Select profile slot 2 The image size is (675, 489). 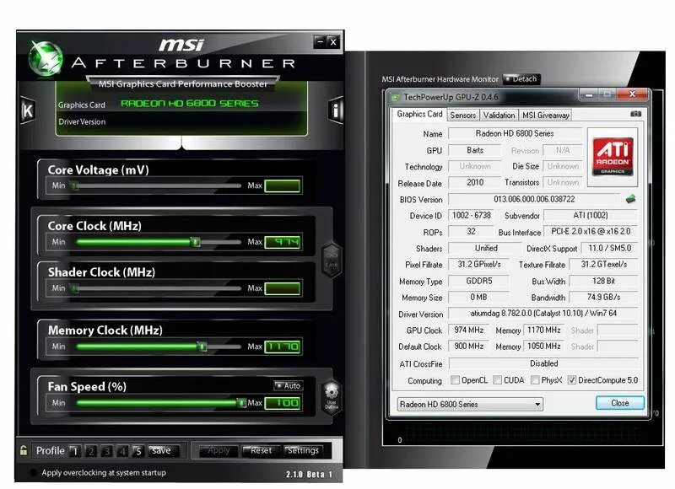coord(91,451)
